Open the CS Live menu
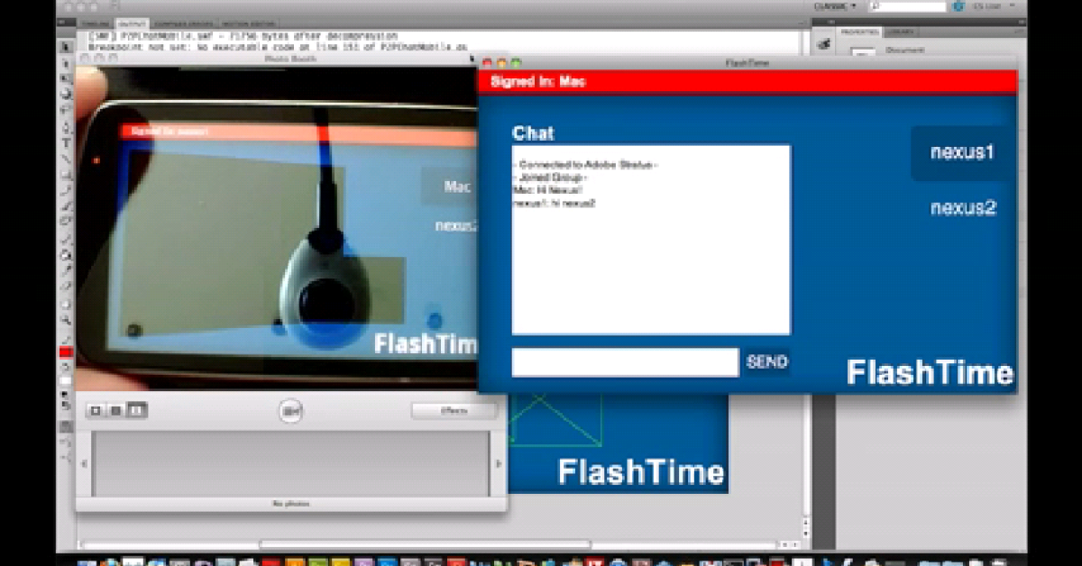Screen dimensions: 1082x566 (993, 6)
